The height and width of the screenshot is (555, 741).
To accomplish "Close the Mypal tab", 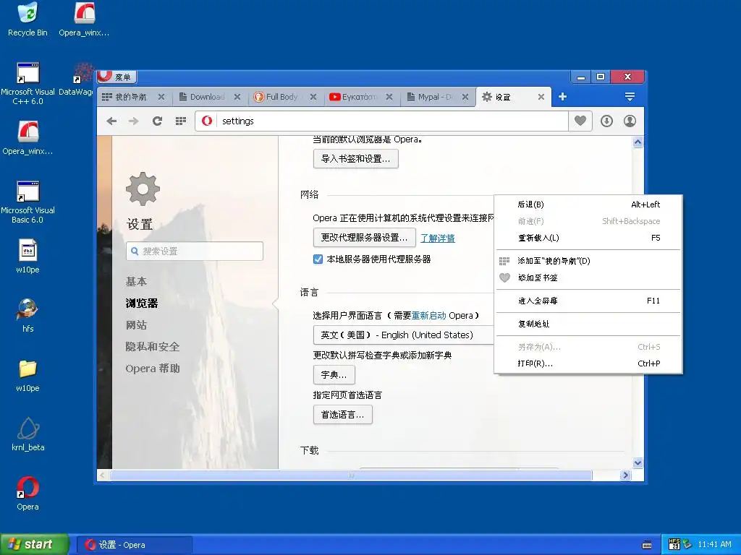I will [x=465, y=97].
